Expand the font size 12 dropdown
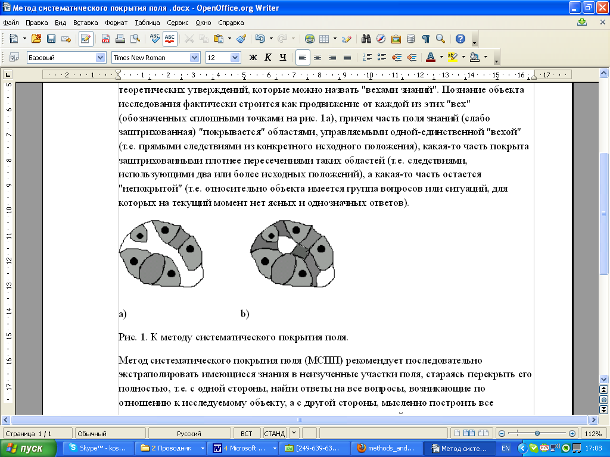610x457 pixels. point(235,58)
